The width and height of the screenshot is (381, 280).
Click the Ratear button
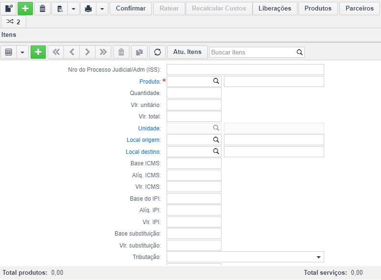[169, 9]
